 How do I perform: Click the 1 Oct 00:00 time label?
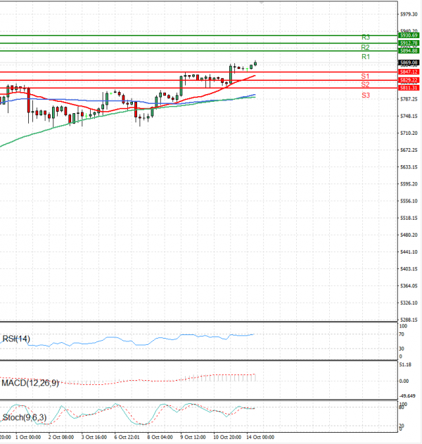[28, 437]
